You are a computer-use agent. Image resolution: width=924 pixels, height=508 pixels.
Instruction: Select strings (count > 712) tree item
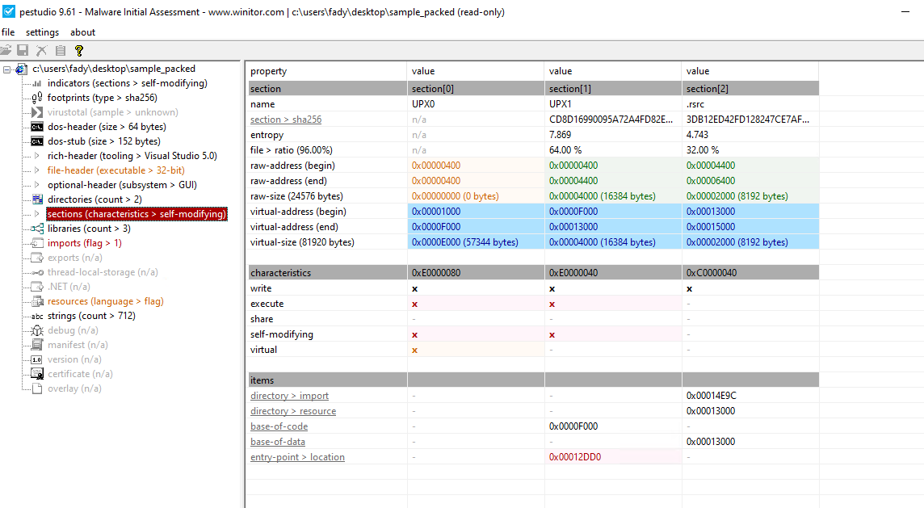91,316
